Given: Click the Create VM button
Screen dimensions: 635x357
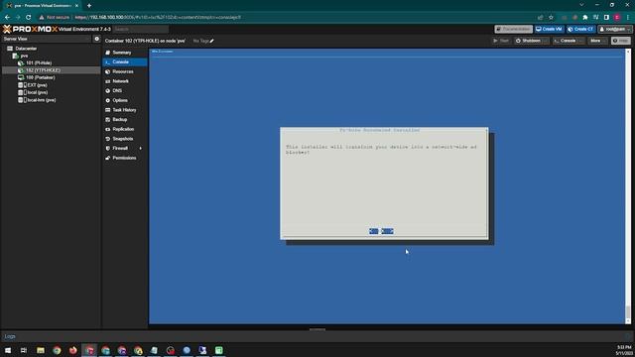Looking at the screenshot, I should [549, 29].
